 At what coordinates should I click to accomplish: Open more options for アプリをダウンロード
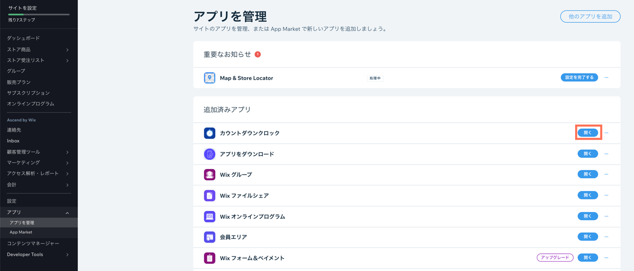point(606,154)
